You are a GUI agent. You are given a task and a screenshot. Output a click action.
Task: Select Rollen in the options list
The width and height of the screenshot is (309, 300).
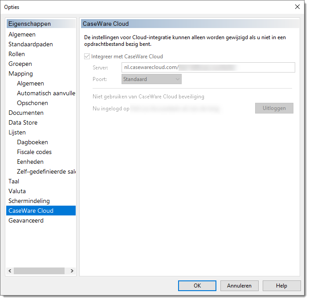point(16,54)
